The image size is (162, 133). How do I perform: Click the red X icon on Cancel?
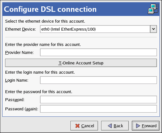[x=77, y=126]
